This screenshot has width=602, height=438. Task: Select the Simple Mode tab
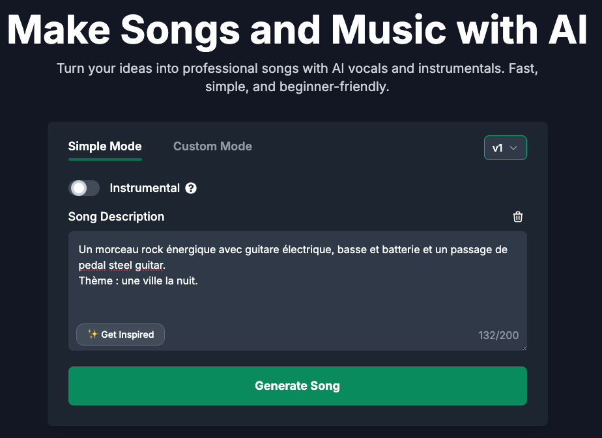(105, 146)
